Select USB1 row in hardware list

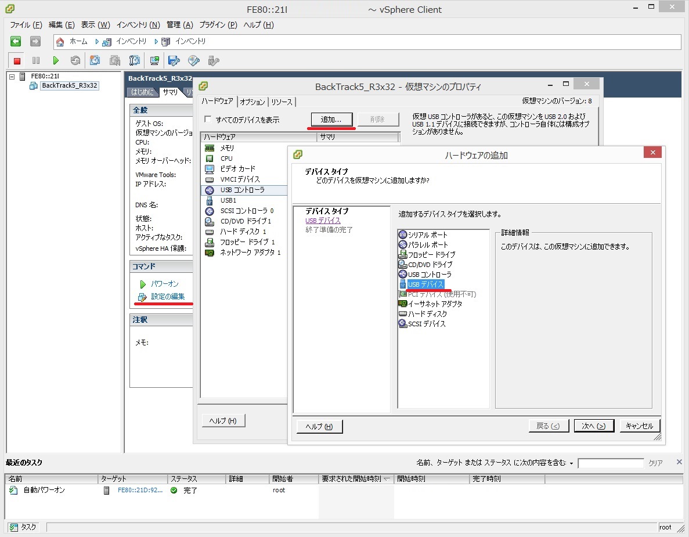pyautogui.click(x=244, y=200)
